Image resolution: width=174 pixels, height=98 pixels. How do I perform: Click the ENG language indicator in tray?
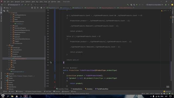(162, 96)
